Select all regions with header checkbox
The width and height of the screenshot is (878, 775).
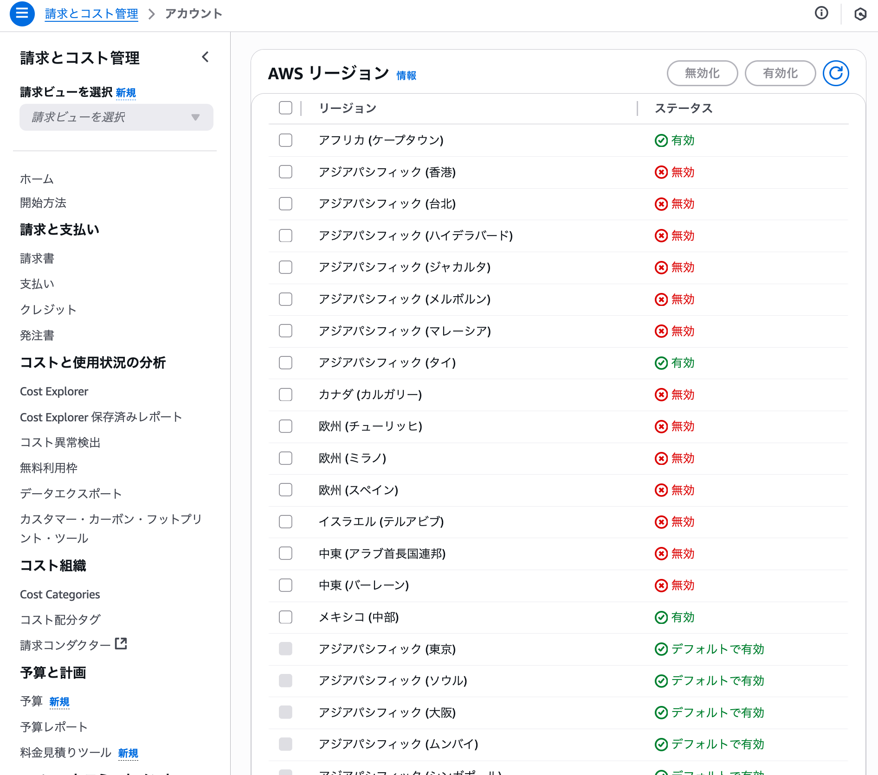285,108
